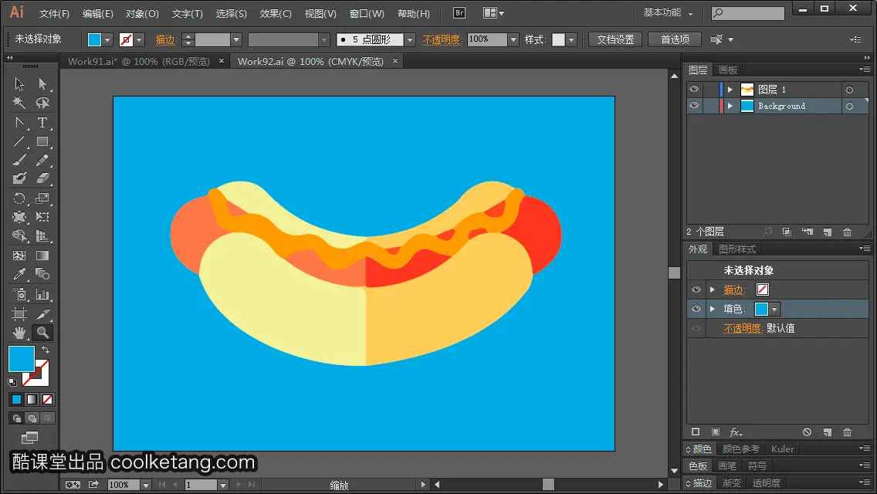Hide the Background layer eye
Screen dimensions: 877x494
point(694,106)
